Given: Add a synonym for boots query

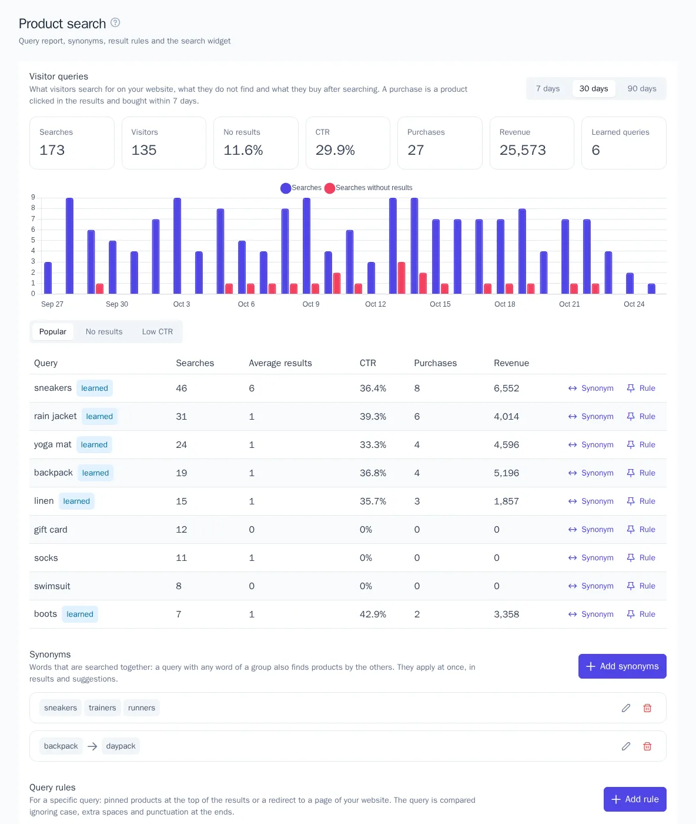Looking at the screenshot, I should click(x=591, y=614).
